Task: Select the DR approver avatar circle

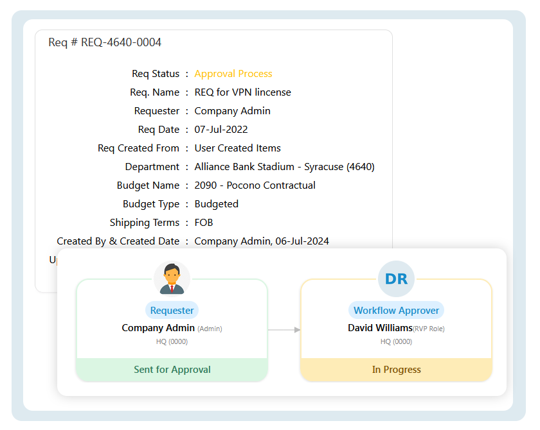Action: click(x=396, y=279)
